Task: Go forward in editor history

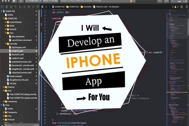Action: (x=49, y=7)
